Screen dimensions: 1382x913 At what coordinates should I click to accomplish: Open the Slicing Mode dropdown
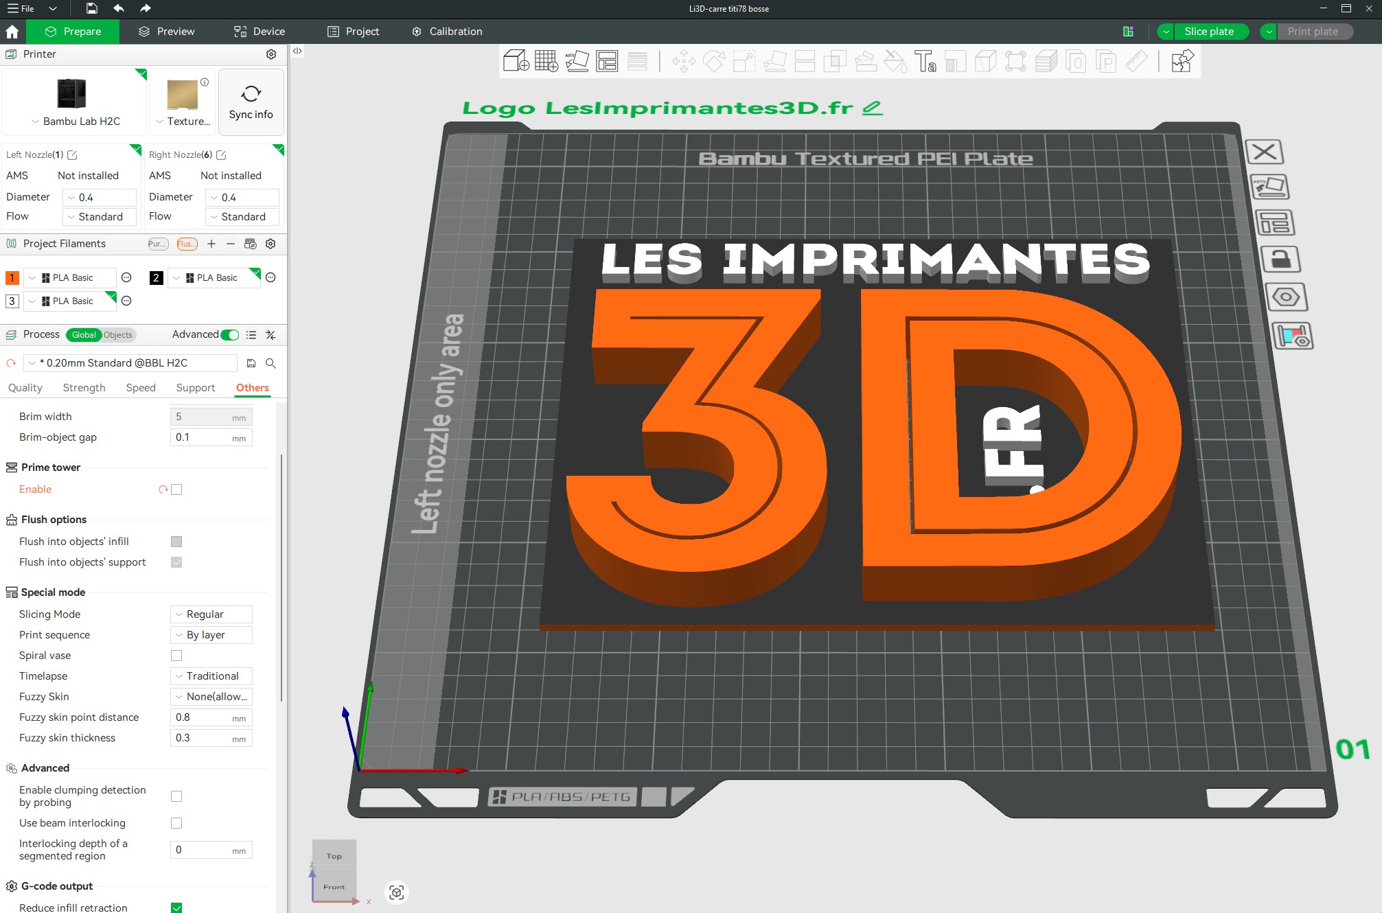(x=211, y=614)
